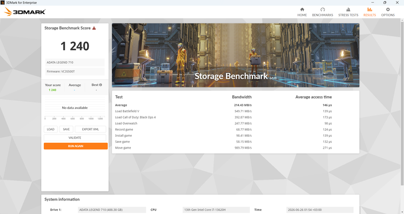This screenshot has height=214, width=404.
Task: Click the SAVE button
Action: coord(66,129)
